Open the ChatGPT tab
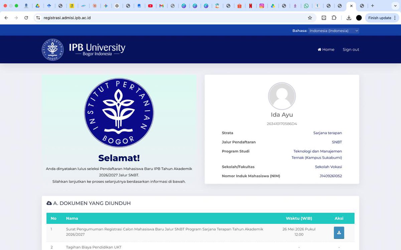The image size is (401, 250). point(117,6)
